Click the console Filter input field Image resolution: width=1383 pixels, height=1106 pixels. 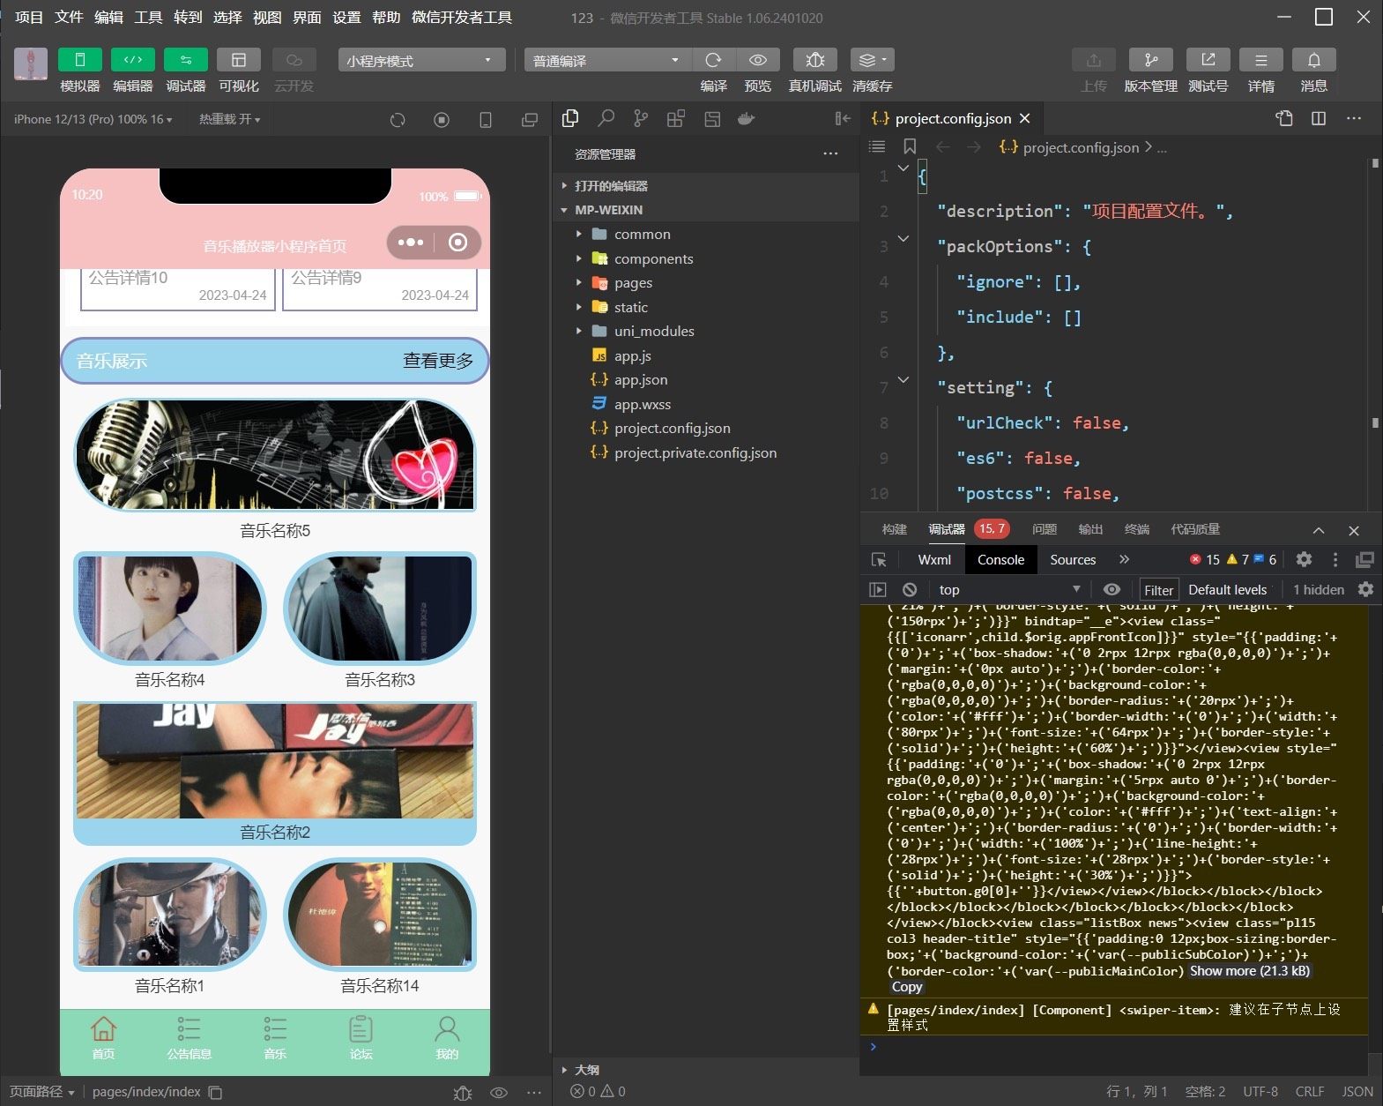click(x=1158, y=590)
